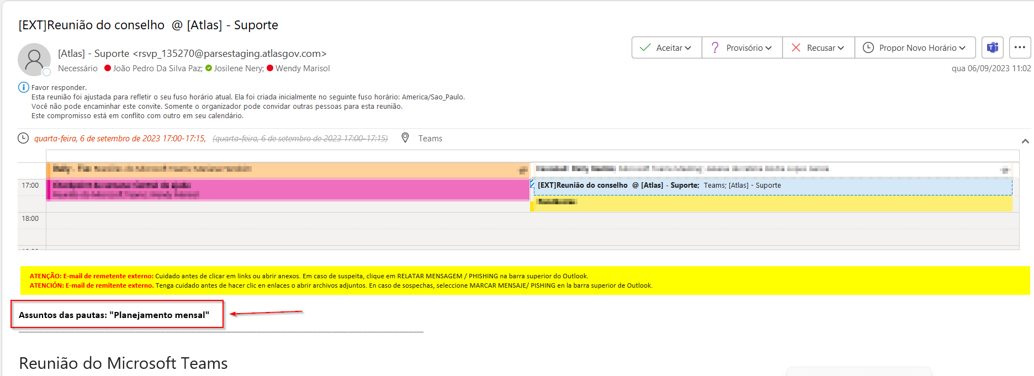
Task: Click the Aceitar button
Action: (666, 47)
